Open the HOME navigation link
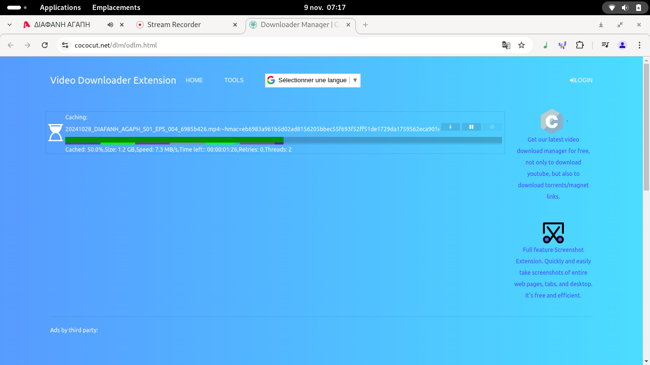The image size is (650, 365). tap(194, 80)
